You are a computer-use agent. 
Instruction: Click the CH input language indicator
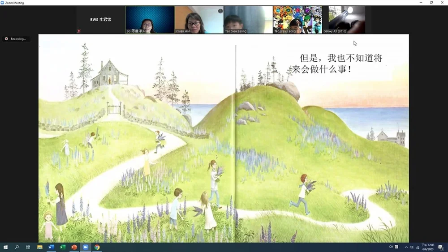pyautogui.click(x=391, y=247)
